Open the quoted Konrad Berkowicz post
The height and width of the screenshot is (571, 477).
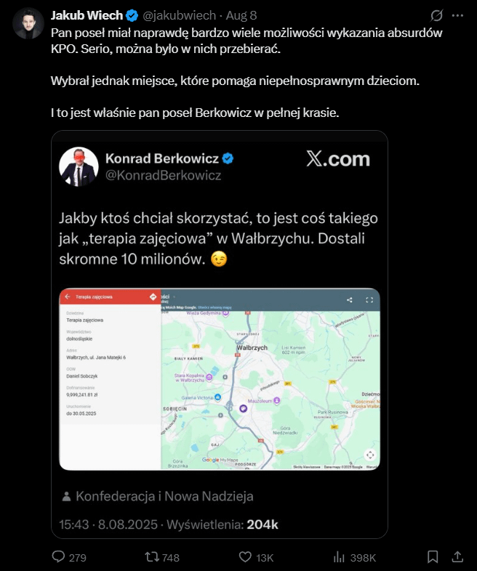(x=220, y=334)
